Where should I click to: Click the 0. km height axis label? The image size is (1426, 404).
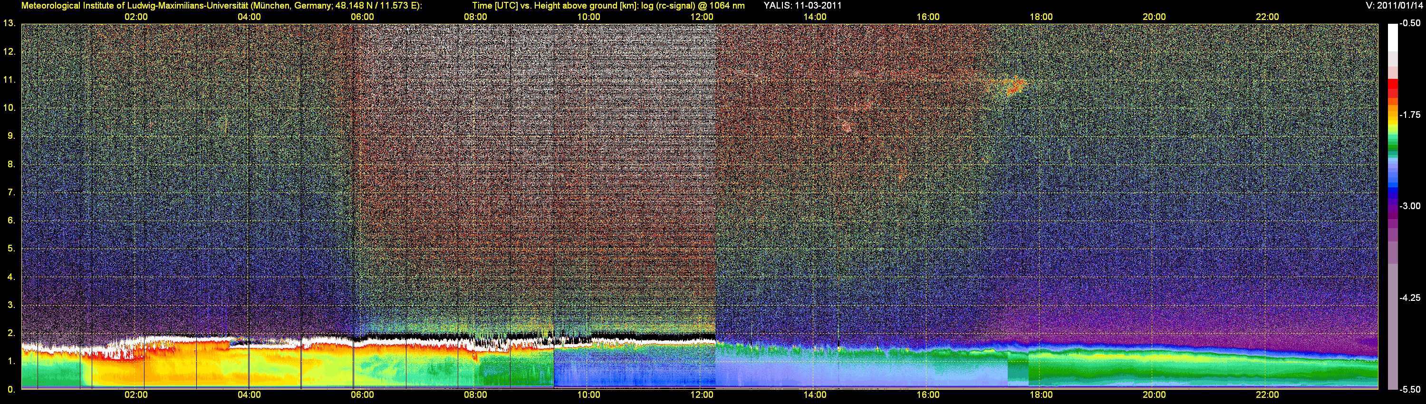click(x=11, y=389)
